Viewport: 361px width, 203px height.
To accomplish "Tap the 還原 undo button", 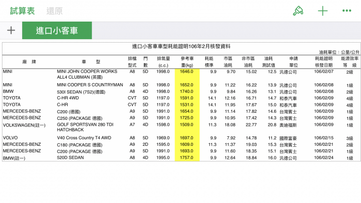I will tap(55, 11).
